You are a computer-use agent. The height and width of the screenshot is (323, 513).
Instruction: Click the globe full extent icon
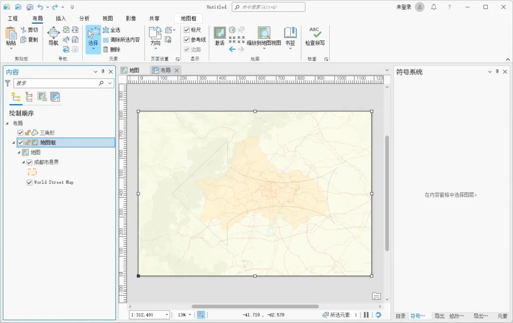(232, 30)
